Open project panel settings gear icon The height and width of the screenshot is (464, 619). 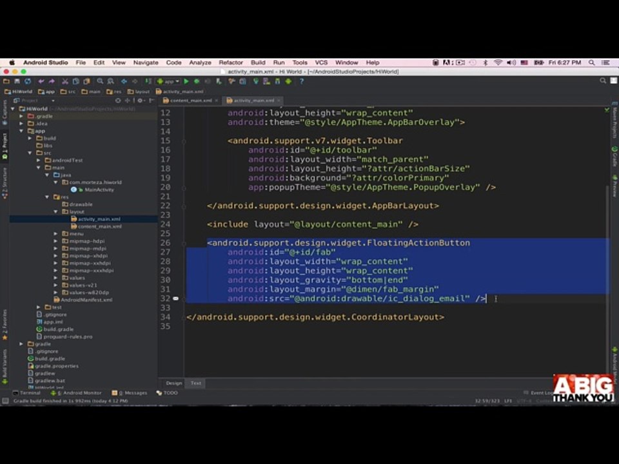140,101
